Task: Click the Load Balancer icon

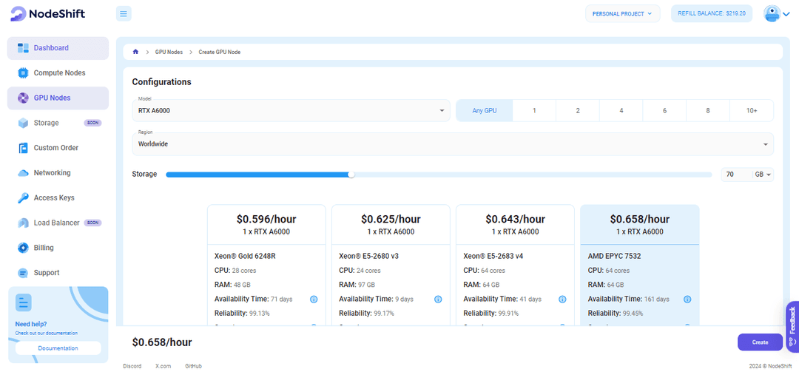Action: coord(23,223)
